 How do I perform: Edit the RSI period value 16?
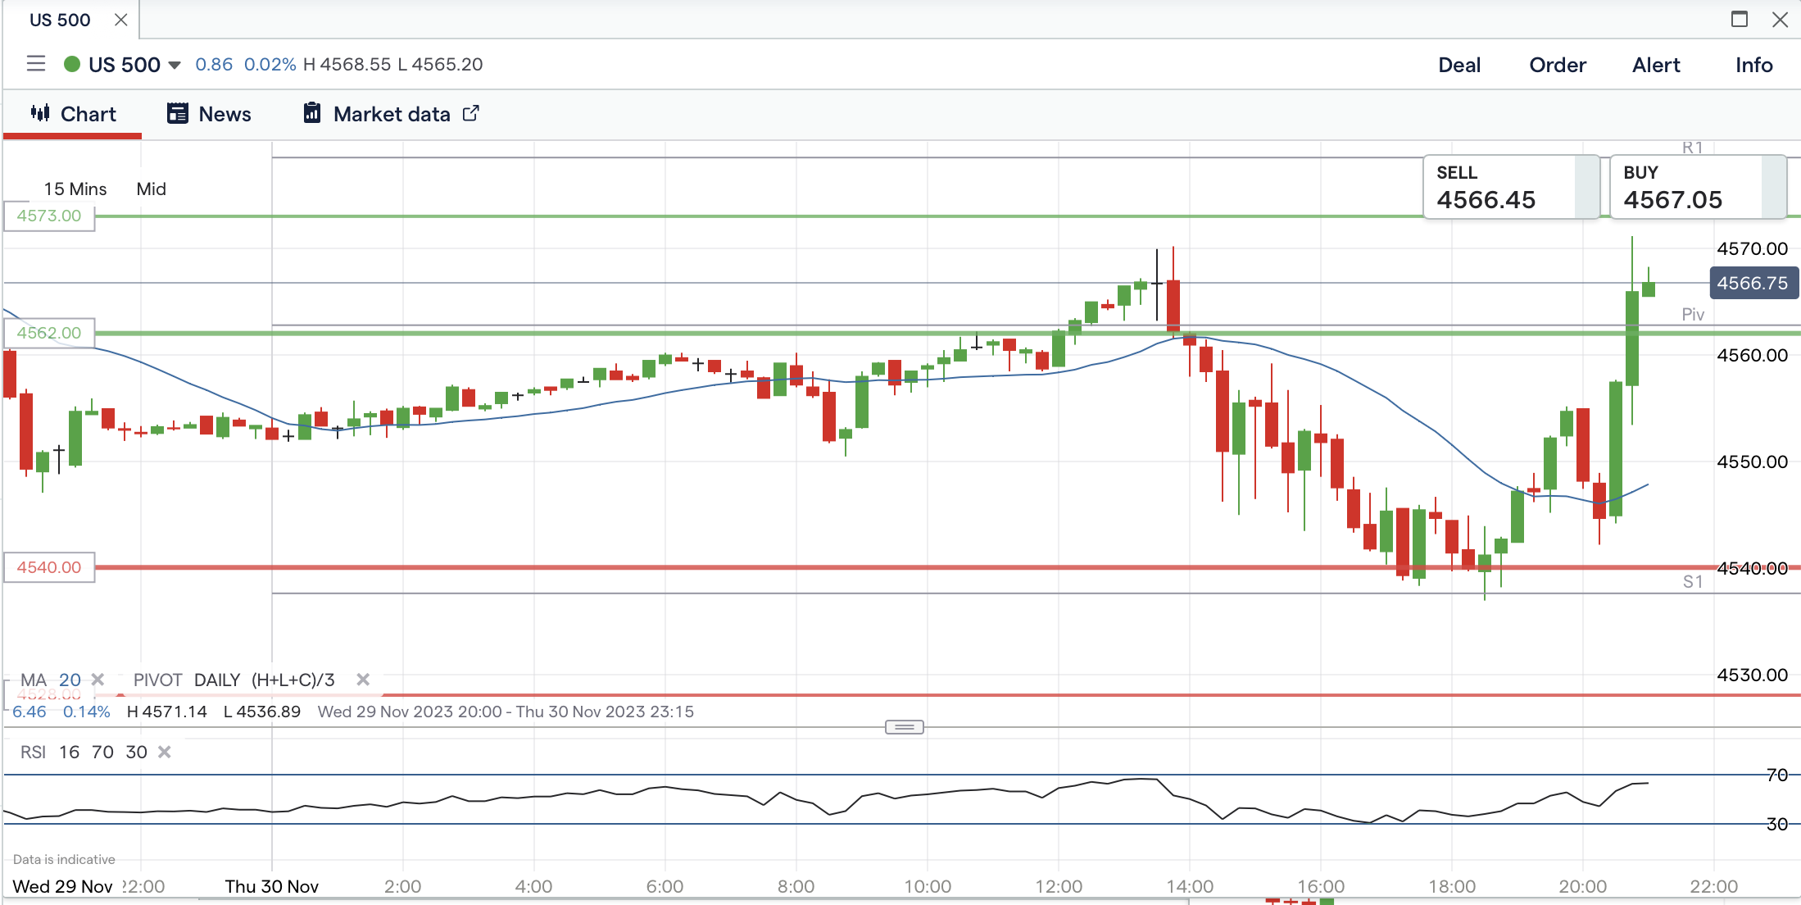point(70,753)
